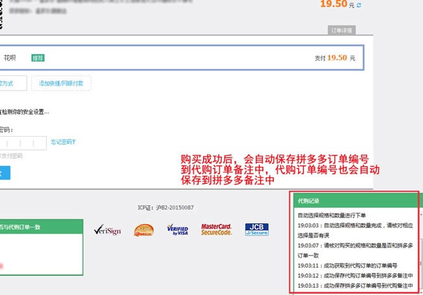Viewport: 423px width, 295px height.
Task: Click the Verified by VISA logo
Action: [x=177, y=229]
